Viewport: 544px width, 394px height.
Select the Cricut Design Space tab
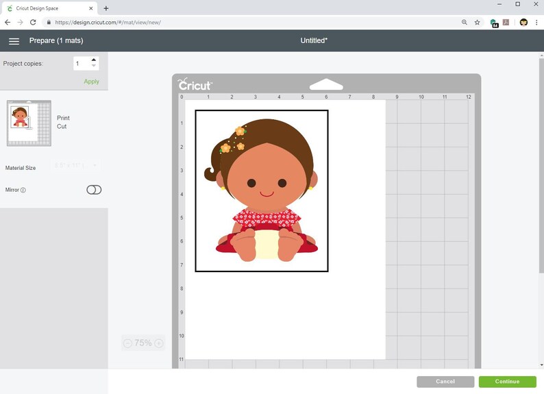click(x=49, y=8)
